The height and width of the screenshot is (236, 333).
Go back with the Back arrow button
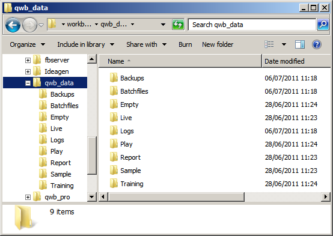13,25
